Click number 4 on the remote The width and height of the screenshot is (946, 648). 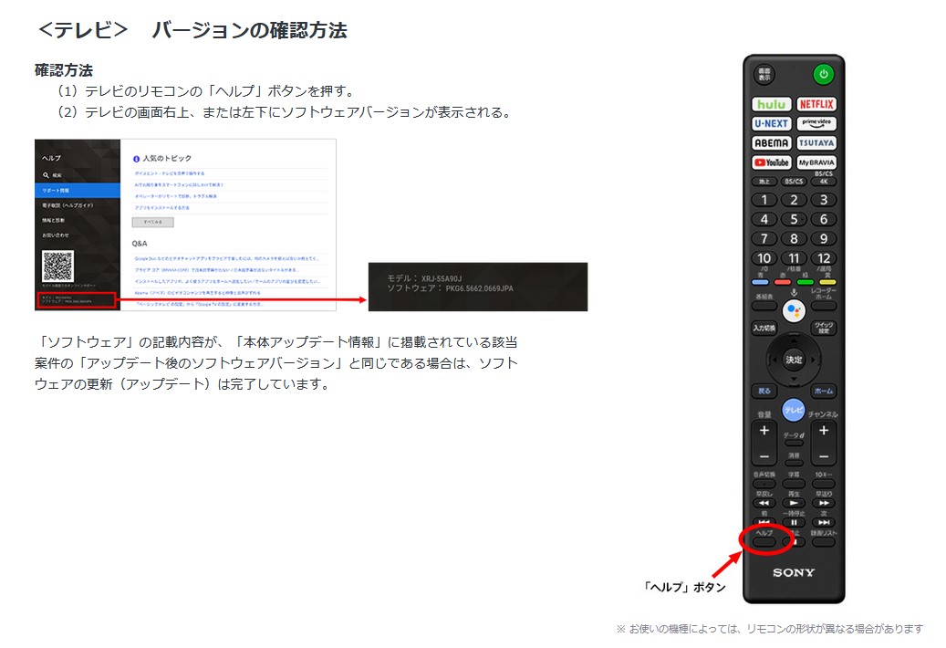click(x=764, y=219)
